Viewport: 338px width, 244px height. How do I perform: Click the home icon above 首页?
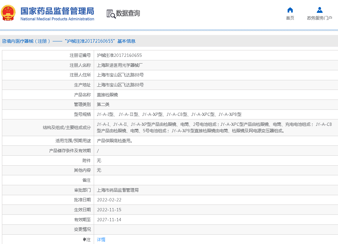pos(290,10)
